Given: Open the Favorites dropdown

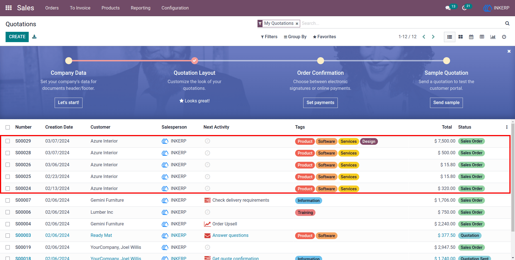Looking at the screenshot, I should (324, 37).
